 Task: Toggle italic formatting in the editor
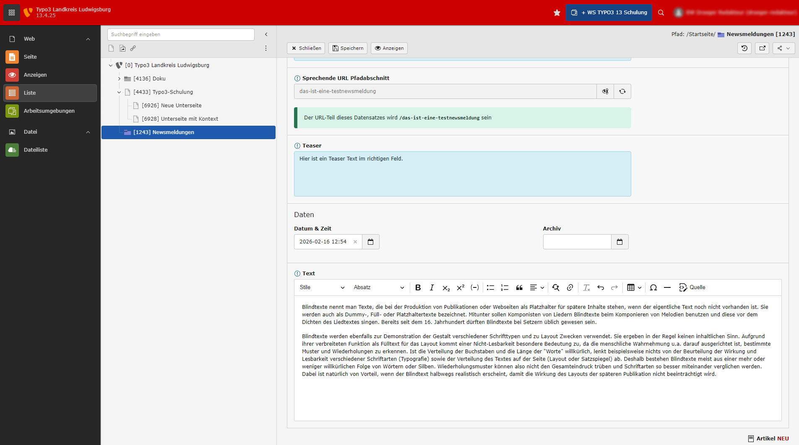[432, 287]
